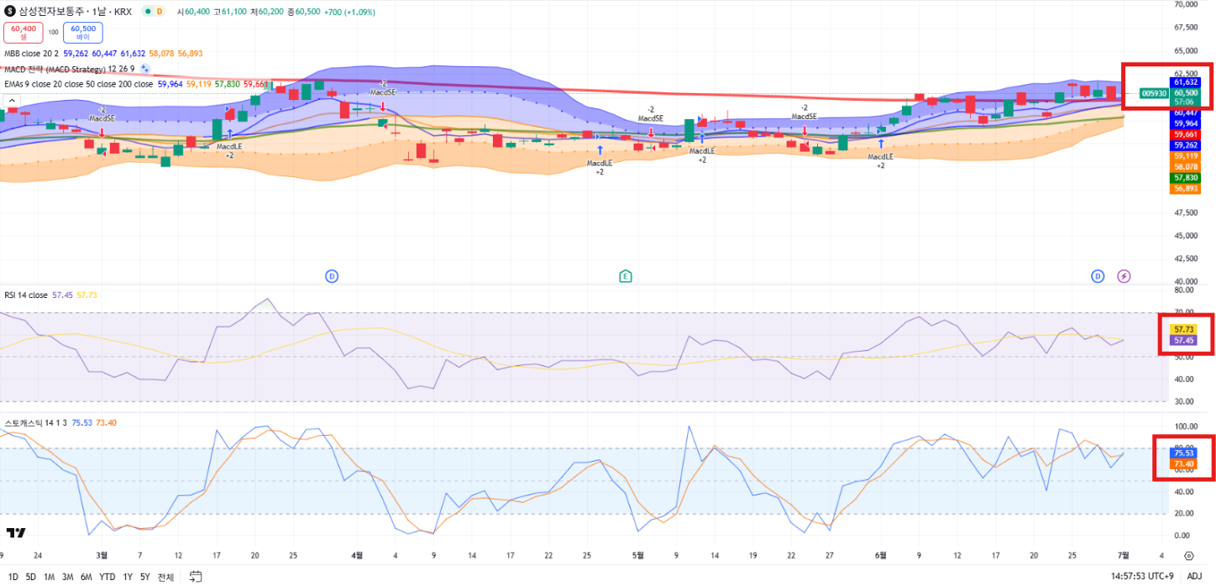Click the sparkle icon beside MACD Strategy

coord(144,69)
